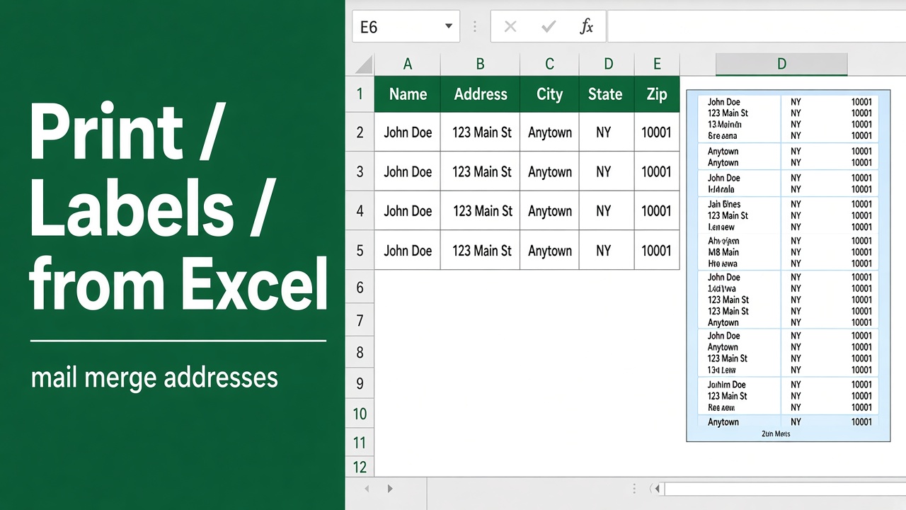Select row 11 header
This screenshot has width=906, height=510.
(360, 443)
